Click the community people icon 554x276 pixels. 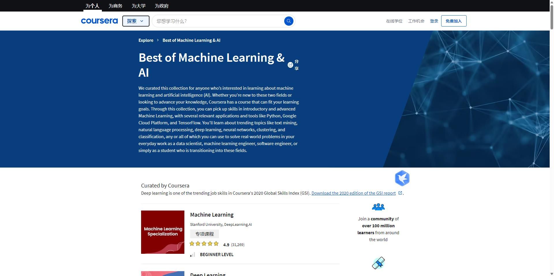coord(378,207)
